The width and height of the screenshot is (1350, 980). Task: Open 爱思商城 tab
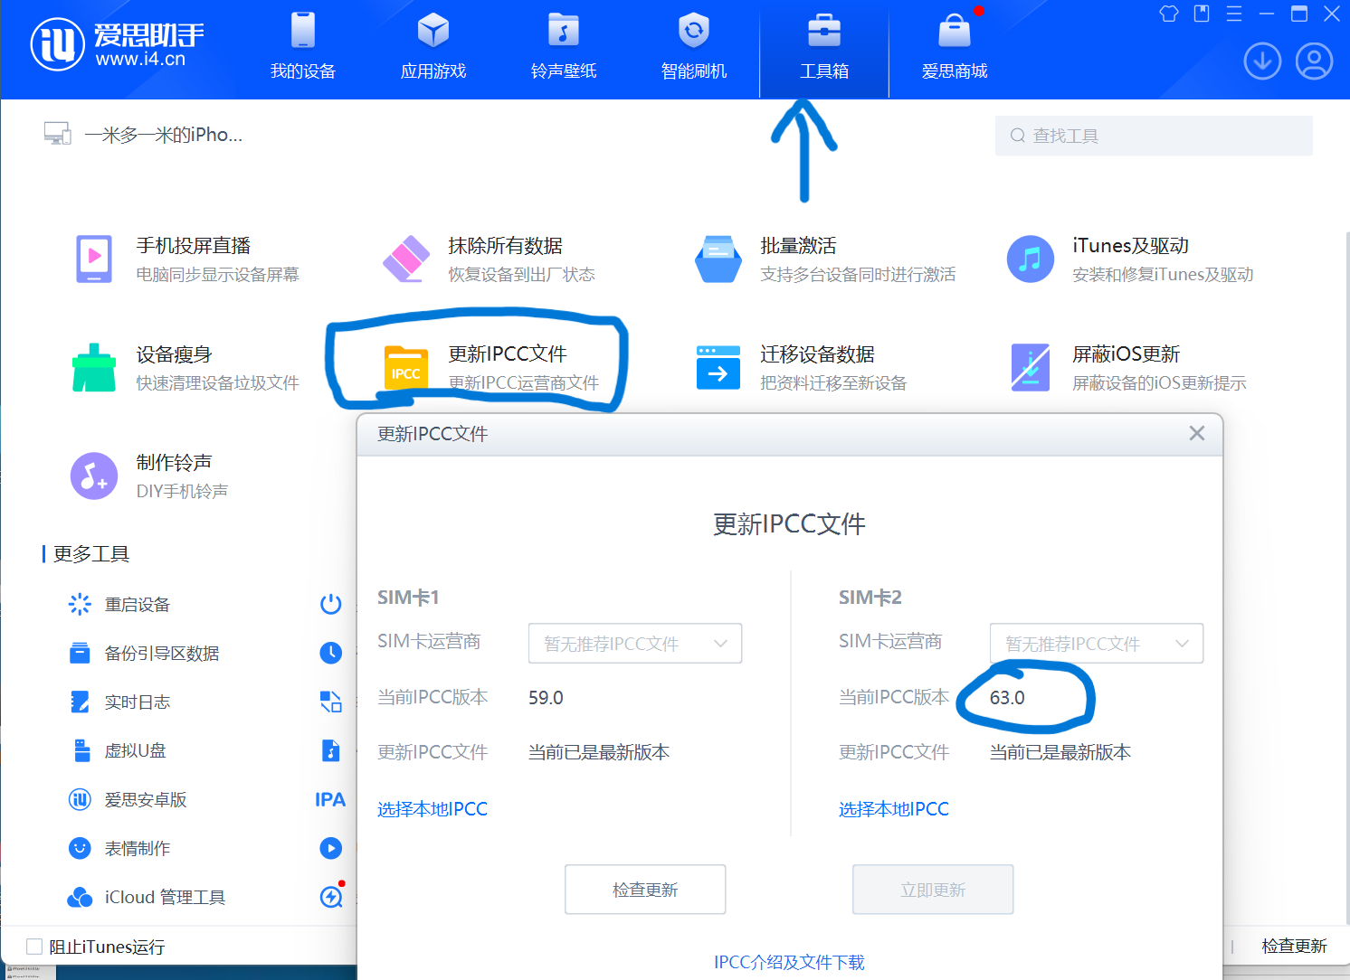955,47
